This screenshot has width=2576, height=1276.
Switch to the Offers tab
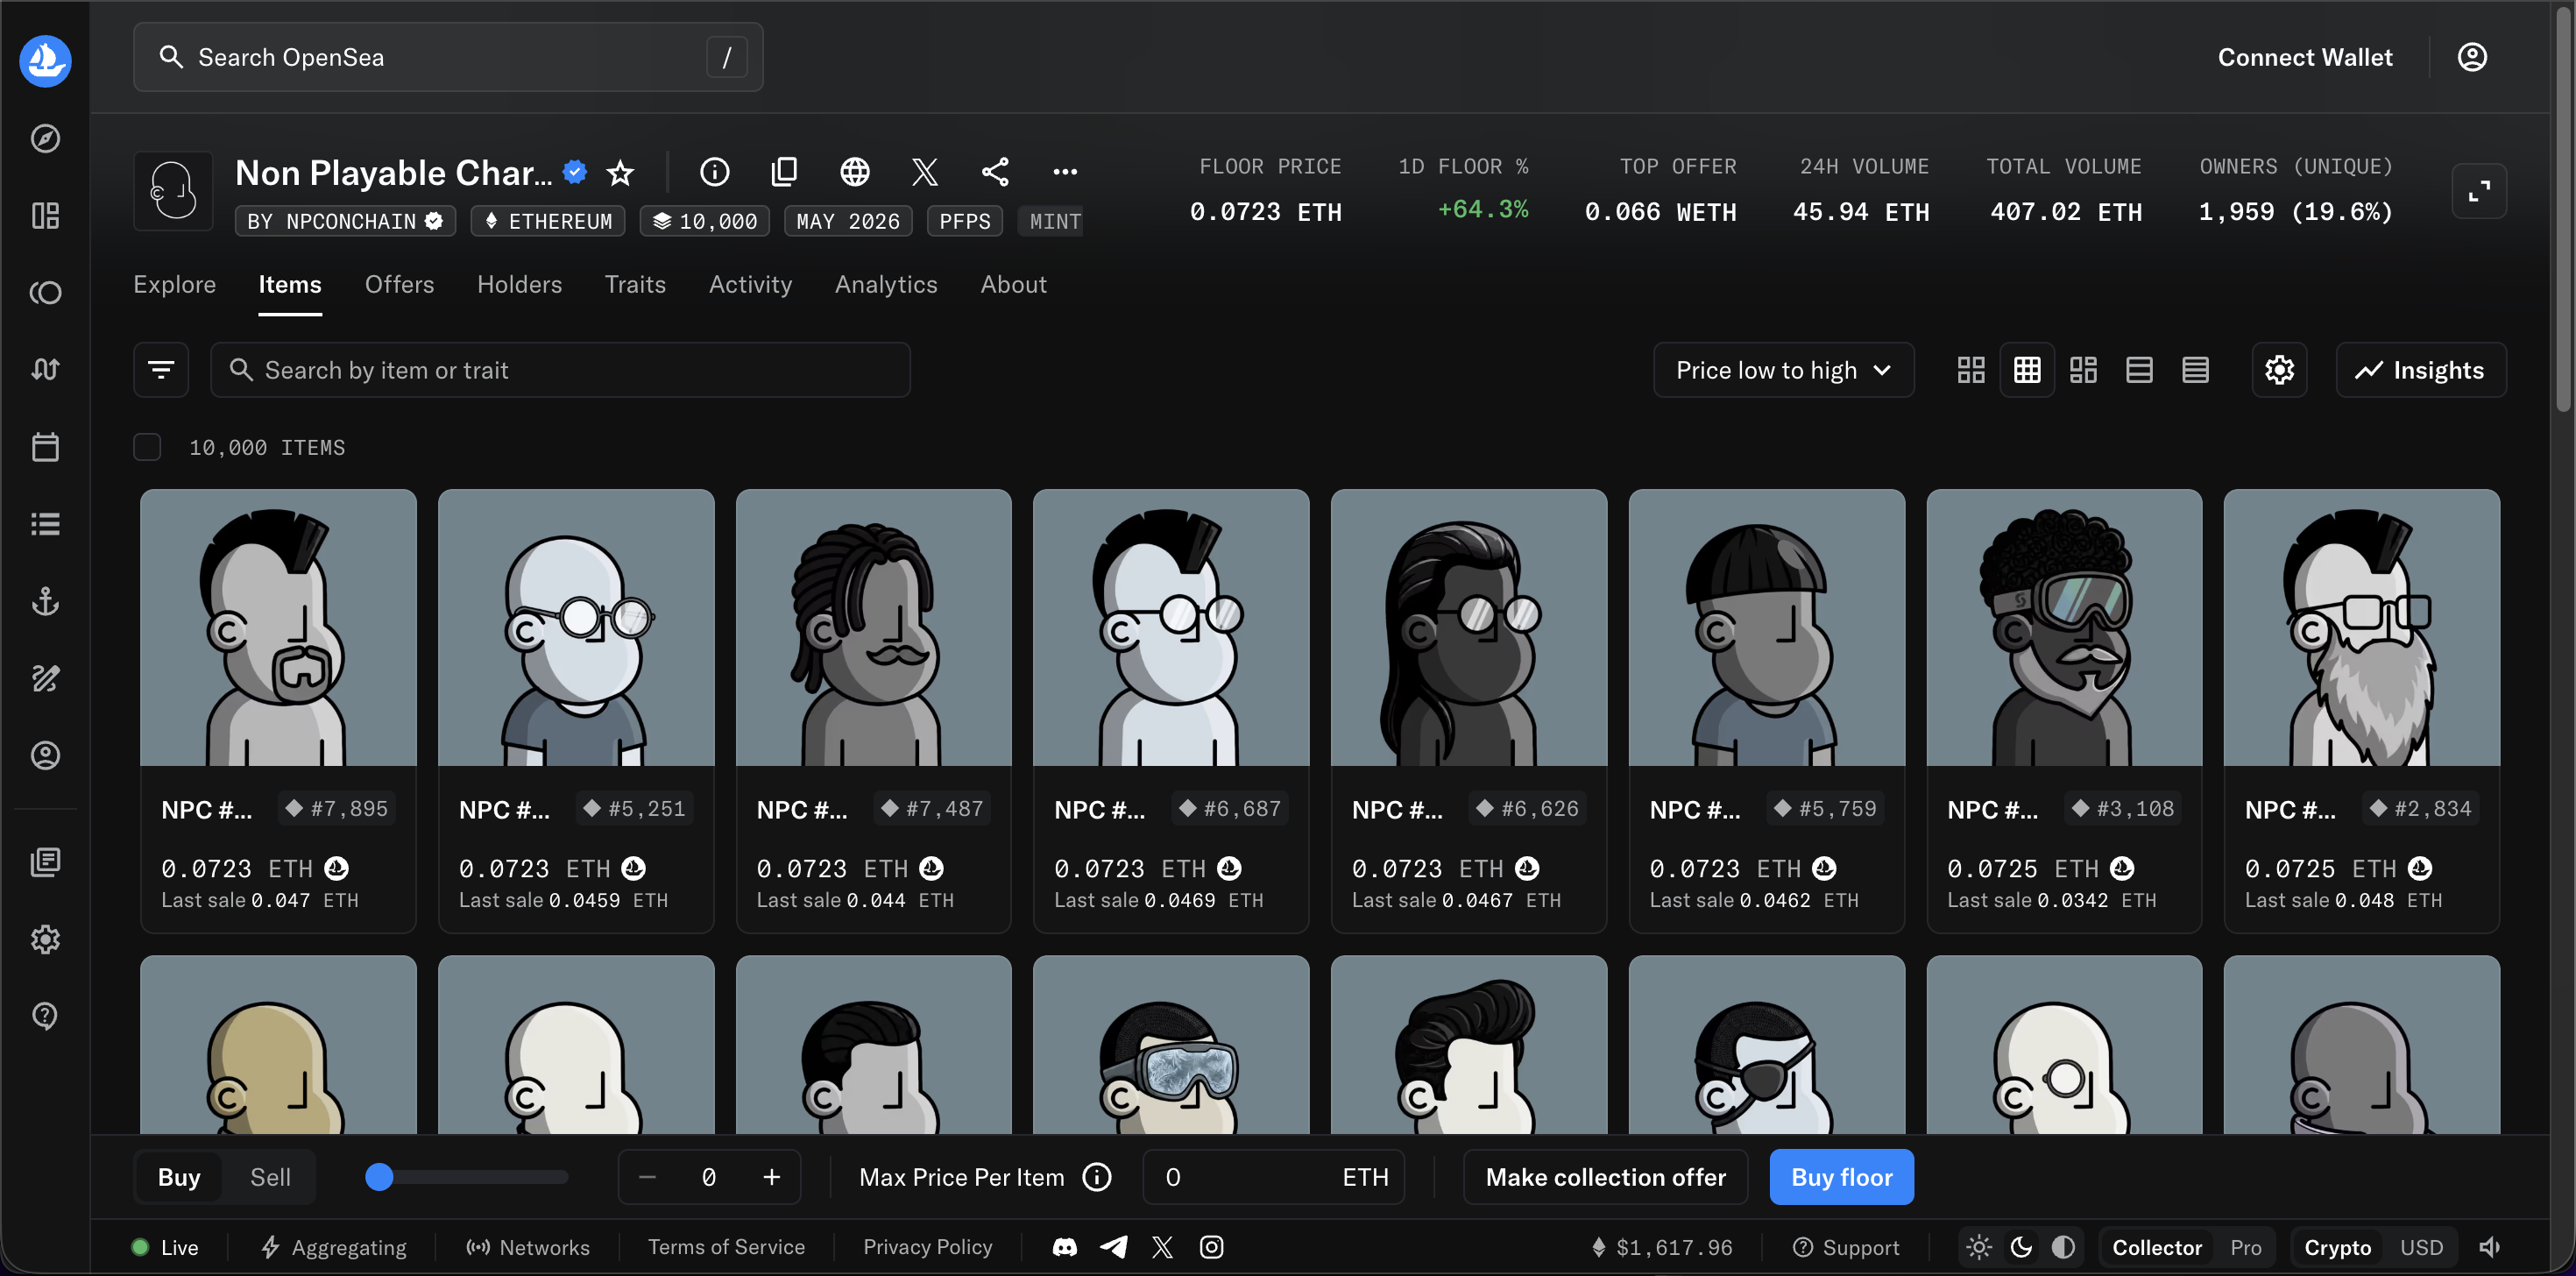pyautogui.click(x=399, y=284)
